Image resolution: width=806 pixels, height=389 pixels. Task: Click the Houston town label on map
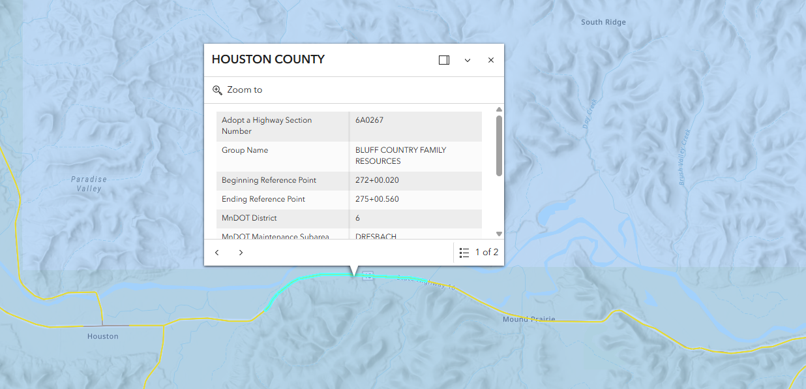point(103,336)
